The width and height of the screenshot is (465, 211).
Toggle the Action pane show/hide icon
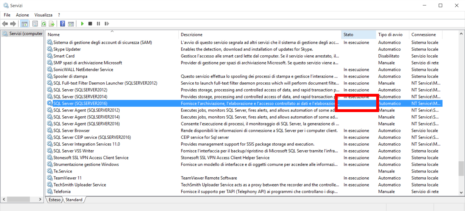(71, 24)
